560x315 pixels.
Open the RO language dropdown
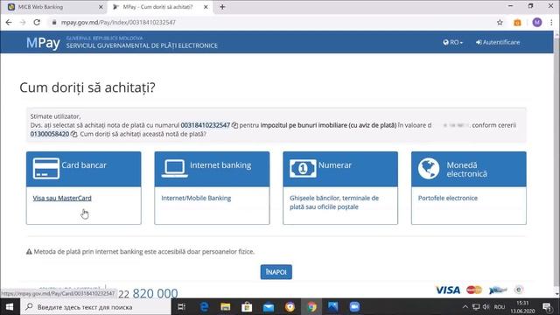[453, 42]
